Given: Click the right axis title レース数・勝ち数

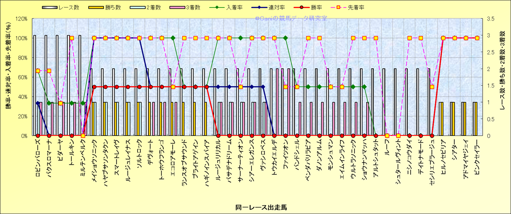Looking at the screenshot, I should click(503, 77).
